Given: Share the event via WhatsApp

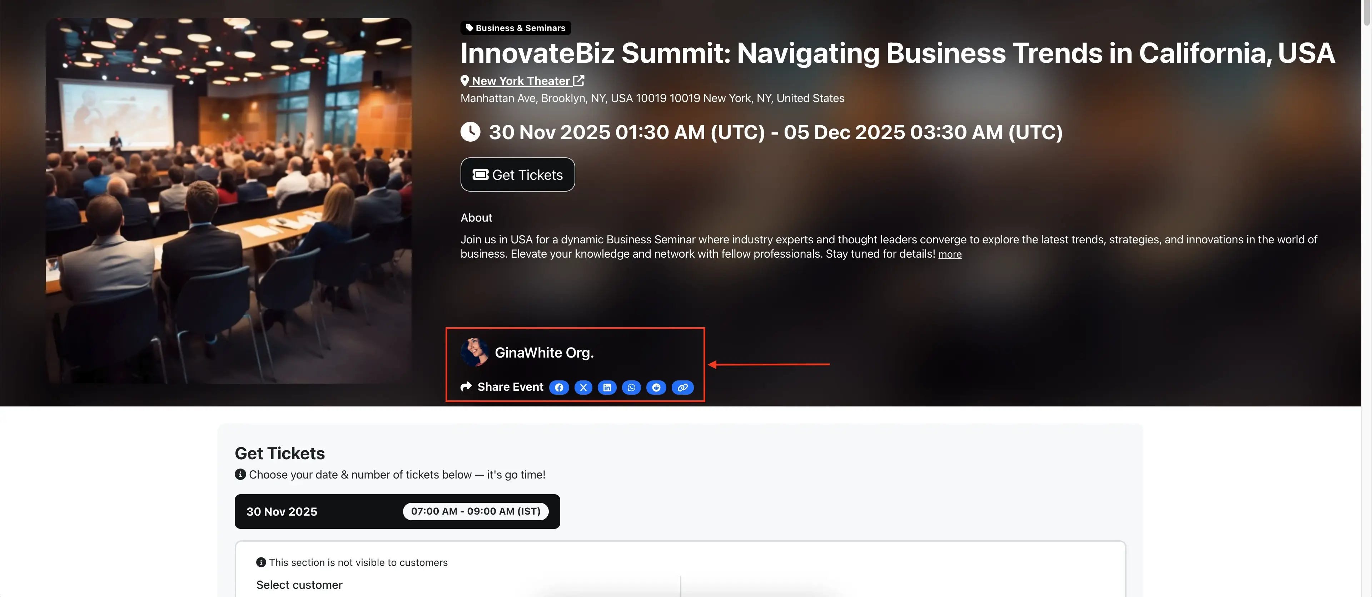Looking at the screenshot, I should pyautogui.click(x=631, y=388).
